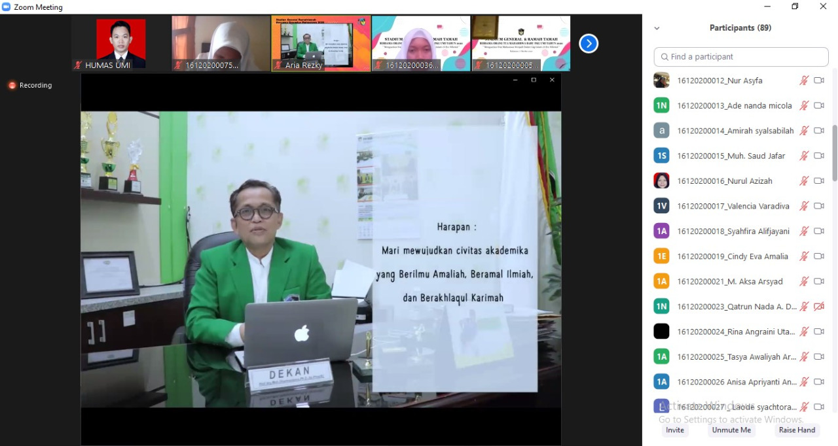Click the camera icon beside Nurul Azizah
The height and width of the screenshot is (446, 838).
pyautogui.click(x=818, y=180)
